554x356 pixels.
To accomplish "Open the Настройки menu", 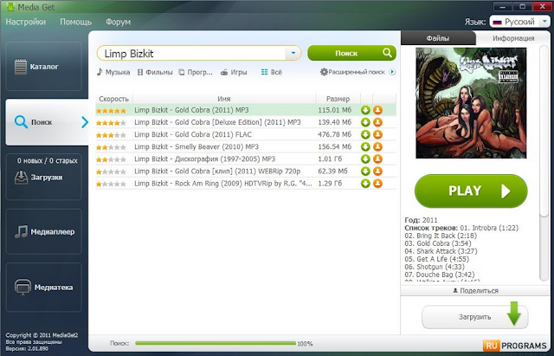I will (25, 22).
